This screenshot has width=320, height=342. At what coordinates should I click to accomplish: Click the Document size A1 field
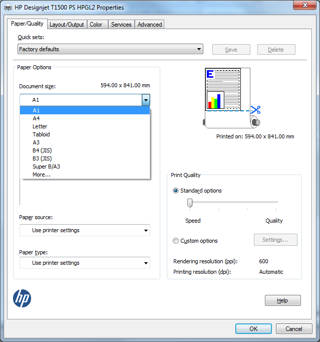pyautogui.click(x=81, y=100)
